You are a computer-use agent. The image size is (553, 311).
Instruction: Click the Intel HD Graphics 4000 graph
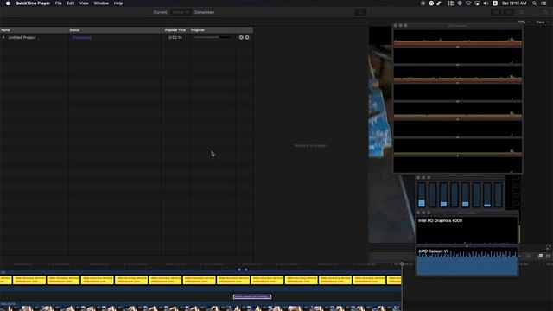(x=467, y=231)
